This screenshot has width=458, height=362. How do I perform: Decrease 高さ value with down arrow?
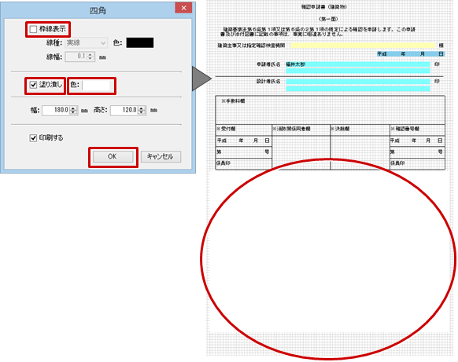tap(142, 112)
